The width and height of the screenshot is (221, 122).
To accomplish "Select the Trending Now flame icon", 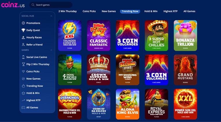I will 23,86.
